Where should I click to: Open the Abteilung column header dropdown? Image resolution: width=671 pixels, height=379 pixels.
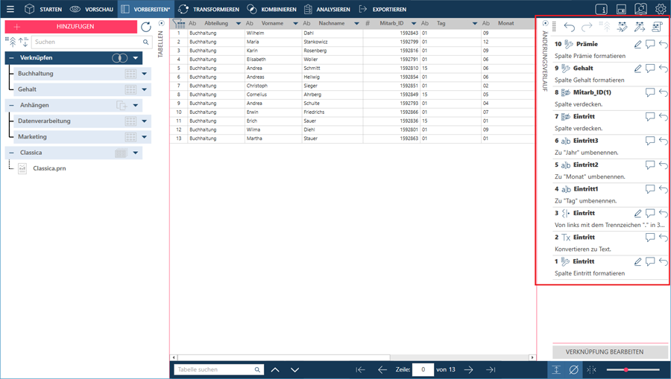click(239, 24)
